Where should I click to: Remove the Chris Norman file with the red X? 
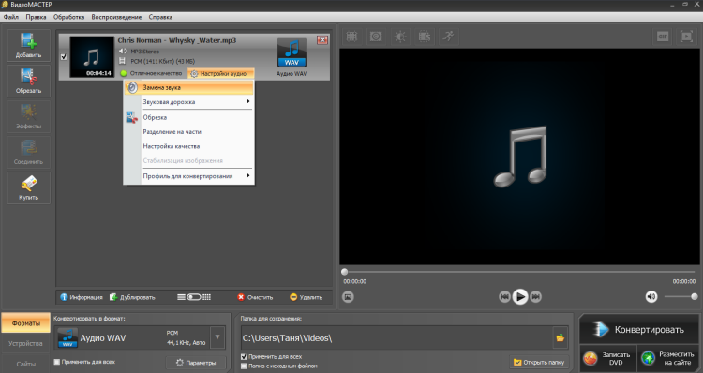322,40
